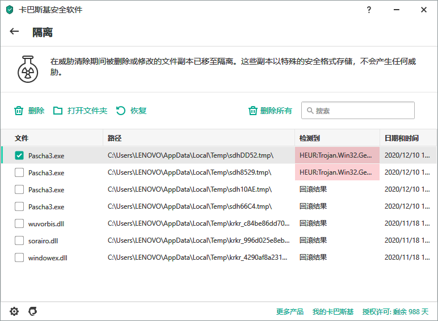Select the krkr_c84be86dd70 path cell

199,223
